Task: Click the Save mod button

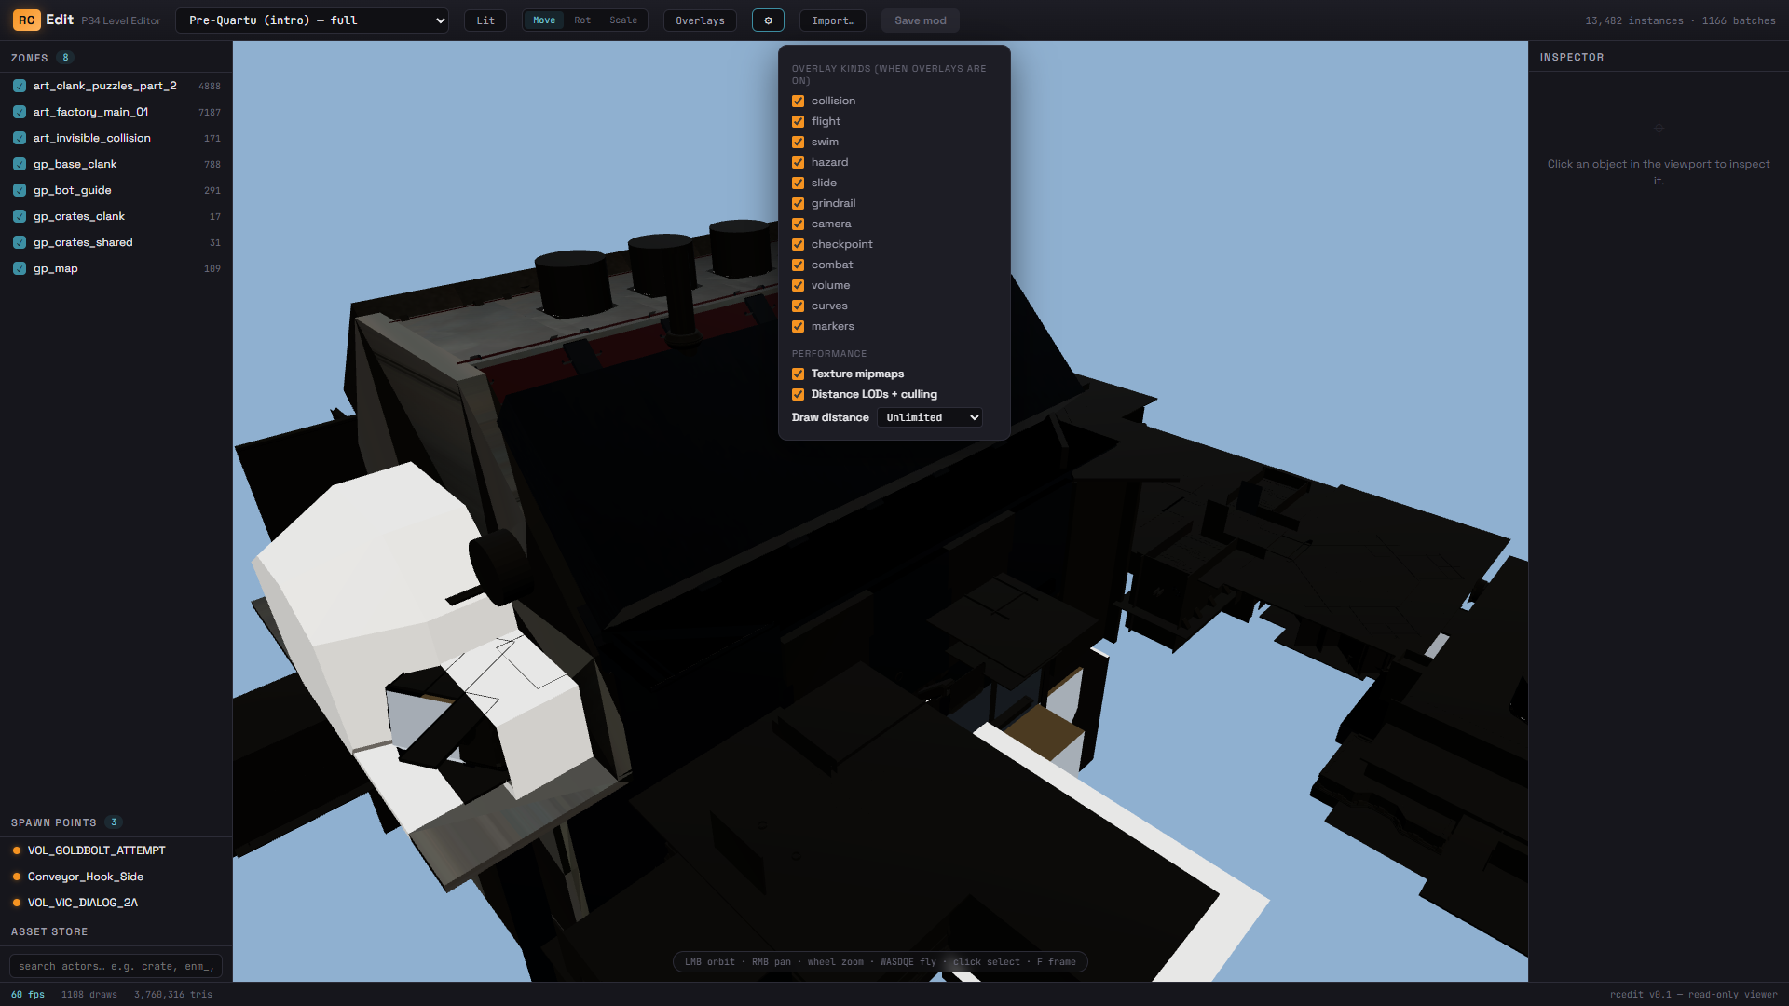Action: (x=921, y=20)
